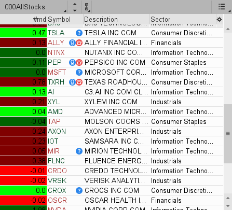Click the 0.78 value in TXRH row
This screenshot has width=232, height=210.
coord(39,82)
